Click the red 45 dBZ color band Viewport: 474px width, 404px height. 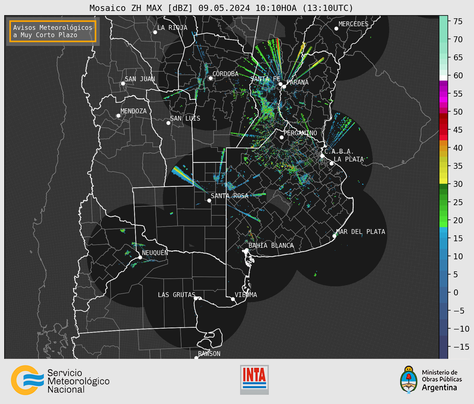tap(443, 130)
